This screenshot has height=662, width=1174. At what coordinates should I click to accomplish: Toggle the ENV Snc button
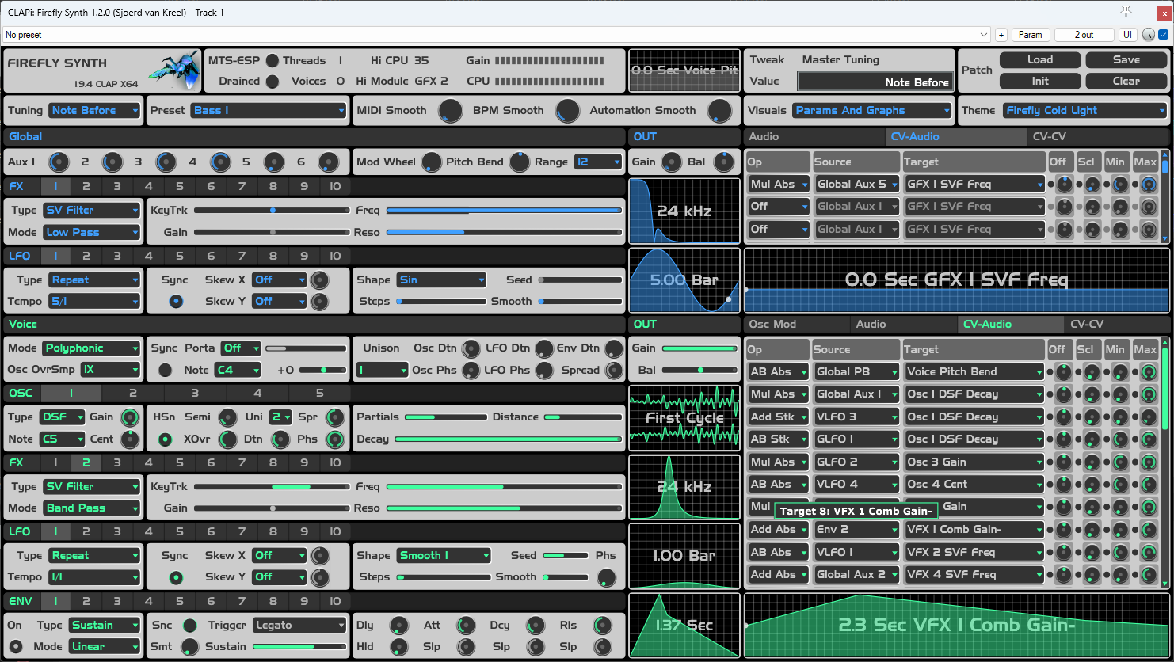point(189,626)
